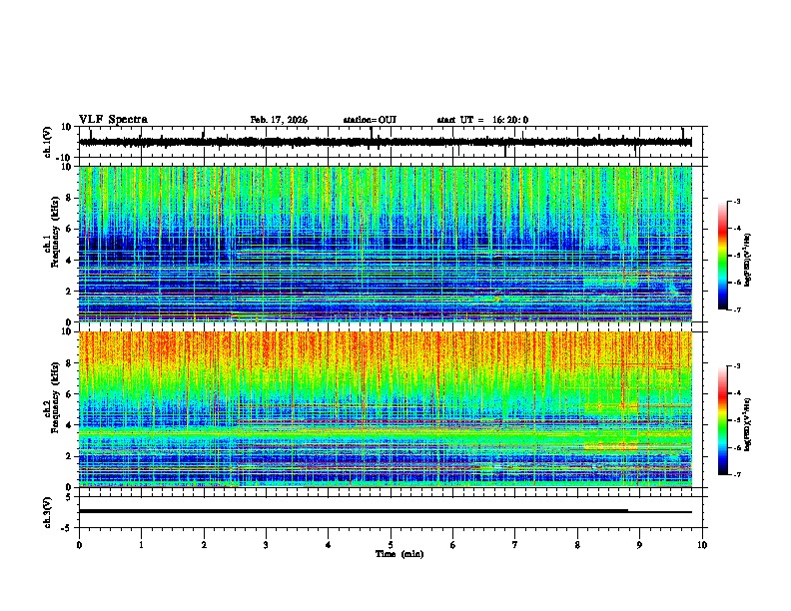The image size is (791, 611).
Task: Click the ch.3 voltage trace plot
Action: pyautogui.click(x=391, y=512)
